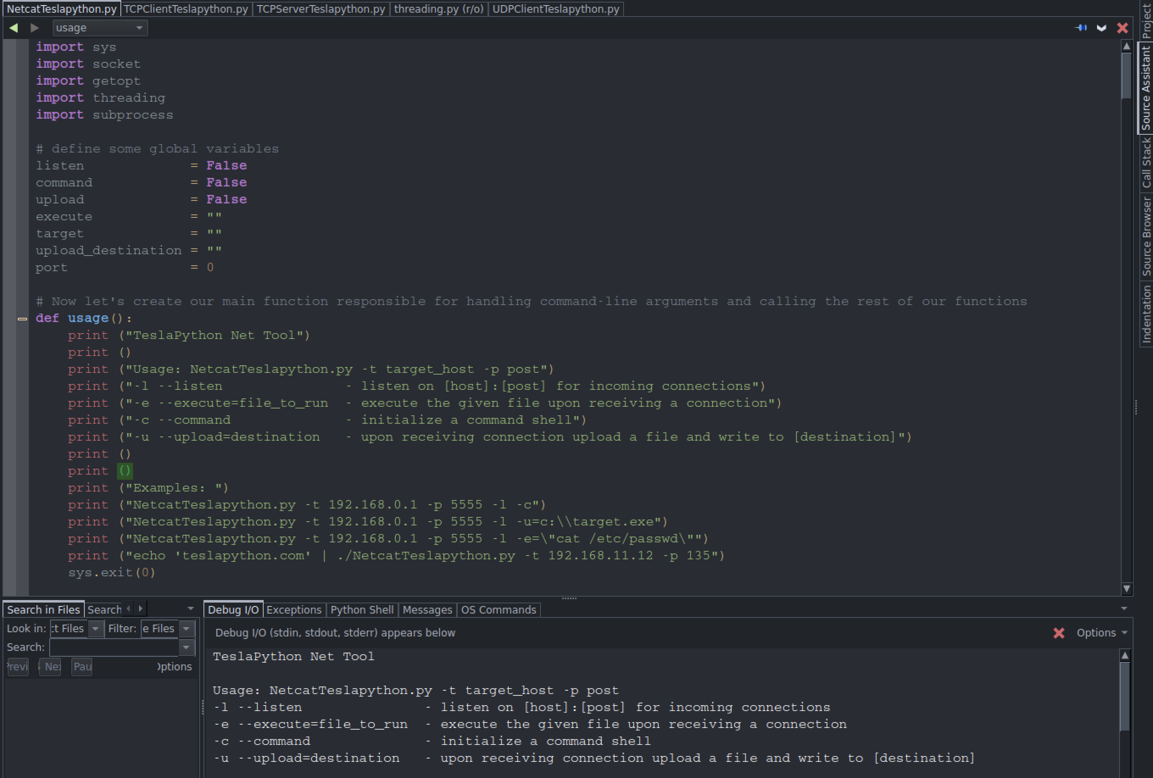Open bottom panel tab-area menu arrow
The width and height of the screenshot is (1153, 778).
click(1124, 609)
